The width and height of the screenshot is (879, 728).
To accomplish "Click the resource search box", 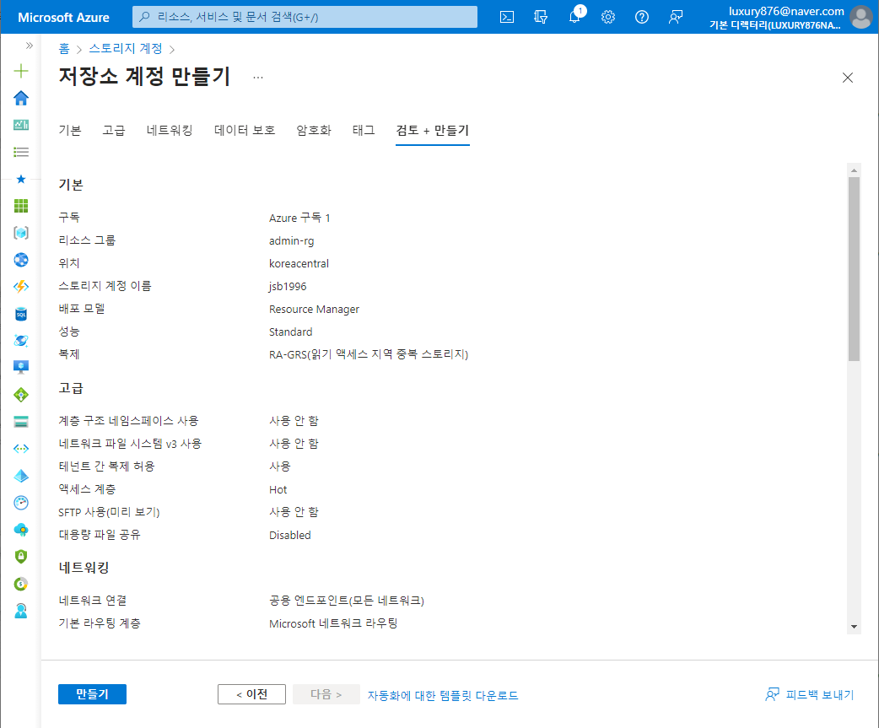I will (x=305, y=17).
